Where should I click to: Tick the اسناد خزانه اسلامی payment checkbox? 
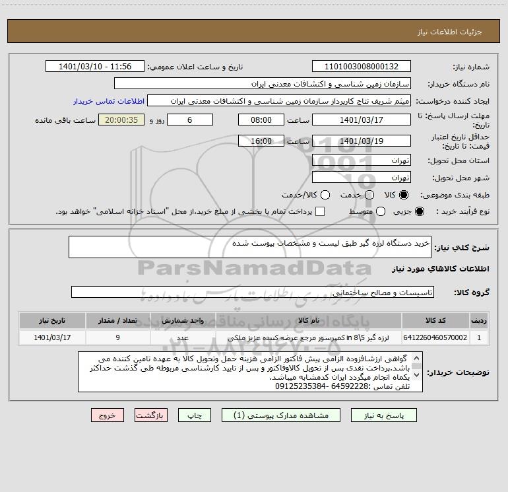point(320,211)
